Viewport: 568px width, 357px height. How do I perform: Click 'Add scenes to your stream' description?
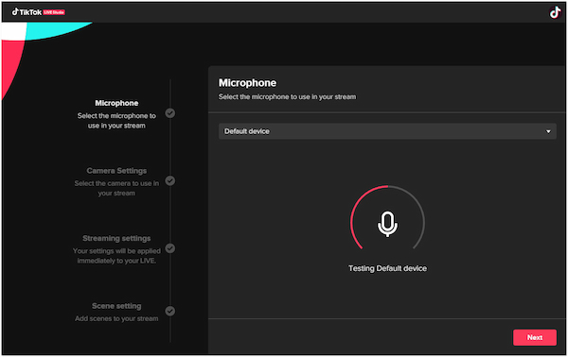(x=116, y=318)
